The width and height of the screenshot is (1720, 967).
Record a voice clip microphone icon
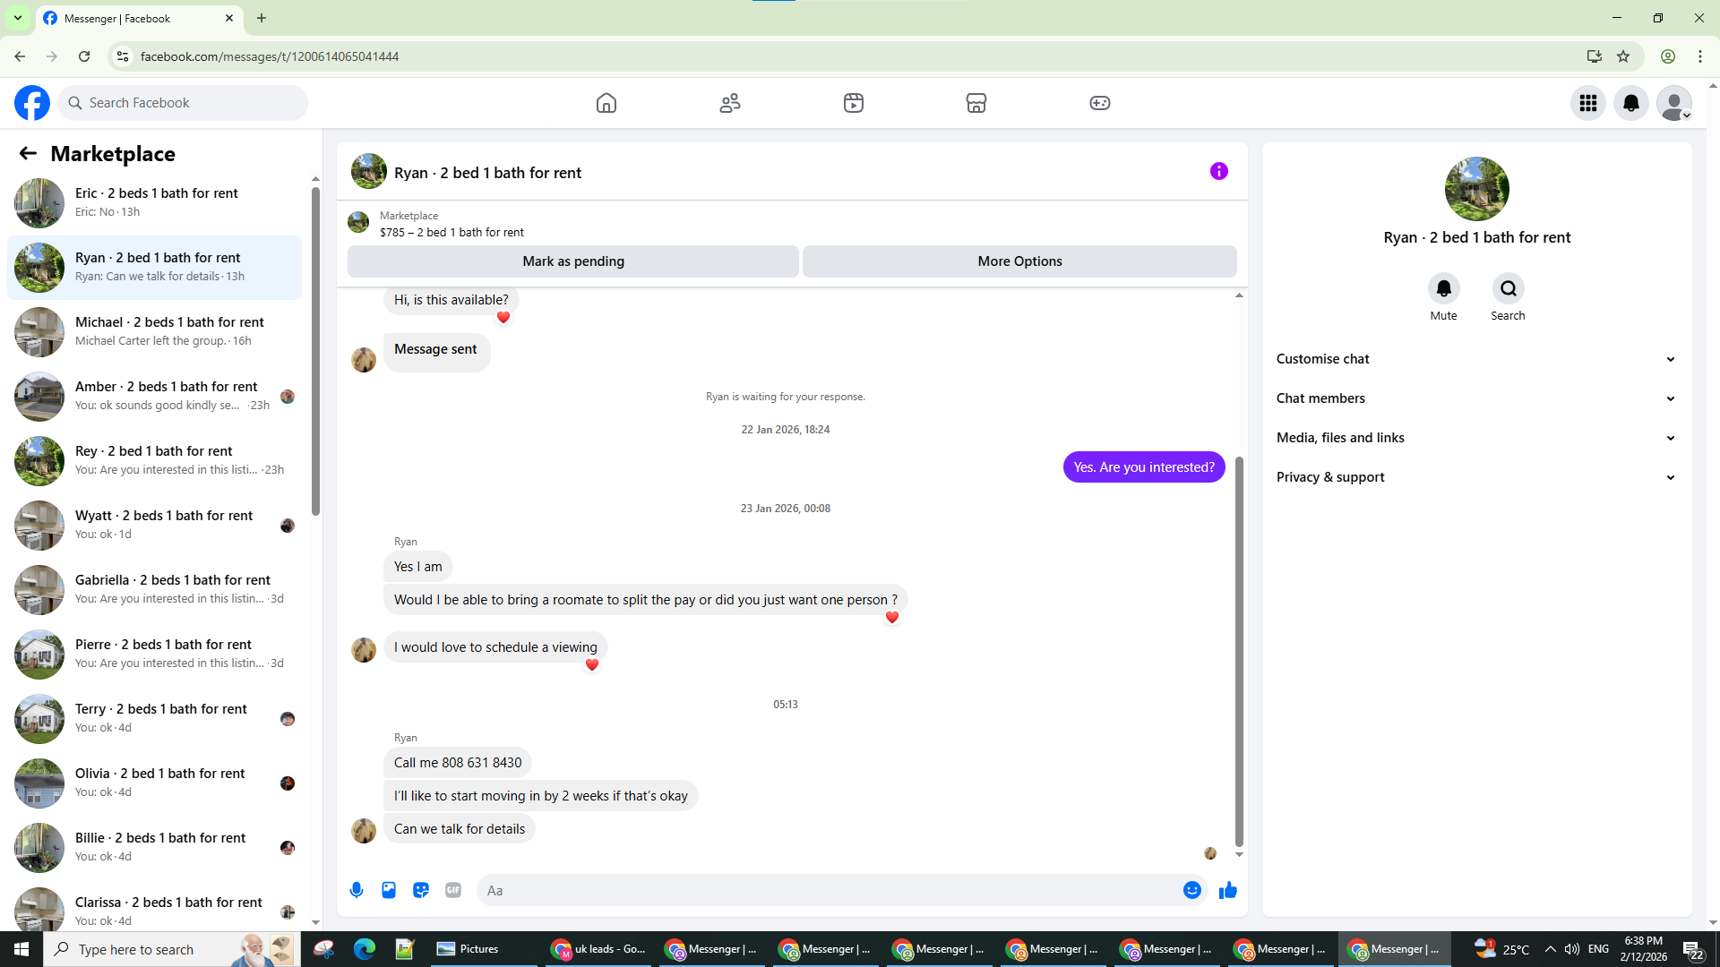click(357, 890)
